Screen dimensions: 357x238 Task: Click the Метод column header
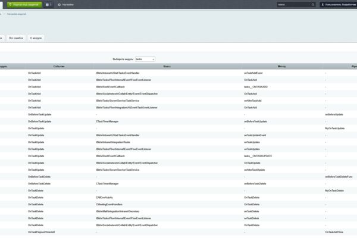pyautogui.click(x=281, y=66)
